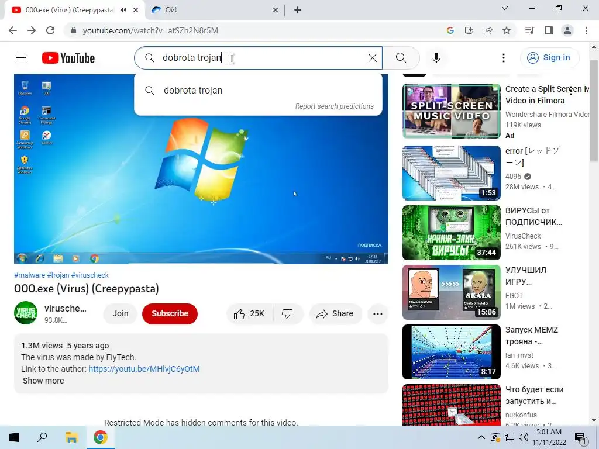Open the youtu.be author link
The height and width of the screenshot is (449, 599).
144,369
